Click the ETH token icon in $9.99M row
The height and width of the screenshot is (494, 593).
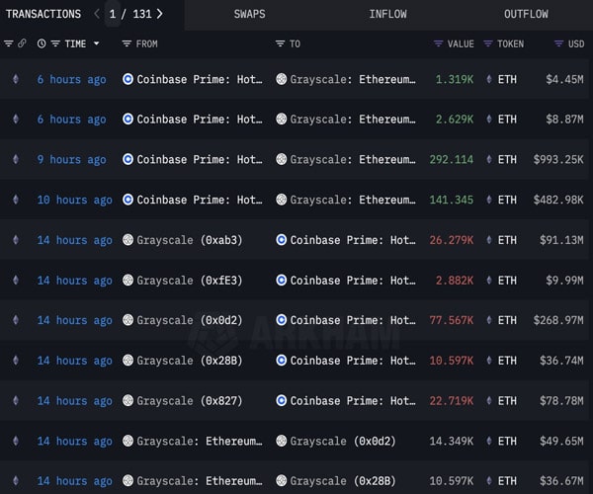pos(489,280)
